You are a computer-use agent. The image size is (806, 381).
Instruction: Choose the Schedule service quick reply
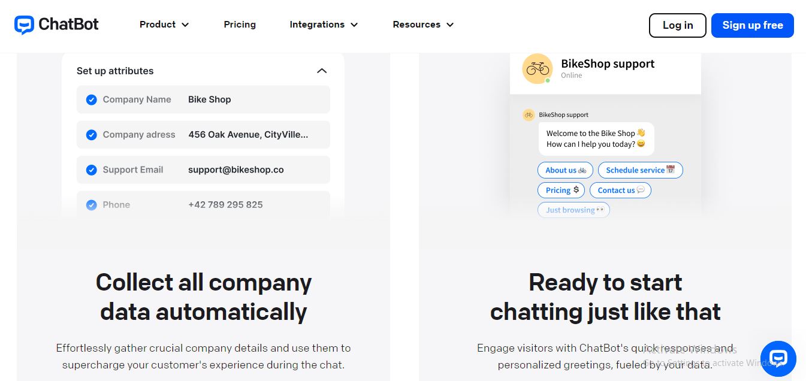640,170
